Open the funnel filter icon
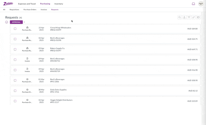Image resolution: width=206 pixels, height=125 pixels. (189, 17)
